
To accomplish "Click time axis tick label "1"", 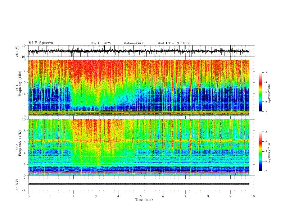I will pyautogui.click(x=51, y=196).
